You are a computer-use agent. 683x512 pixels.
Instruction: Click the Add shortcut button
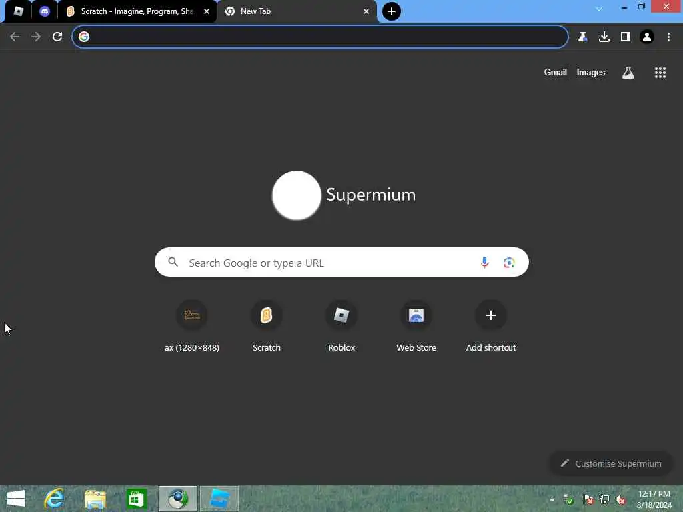[491, 327]
